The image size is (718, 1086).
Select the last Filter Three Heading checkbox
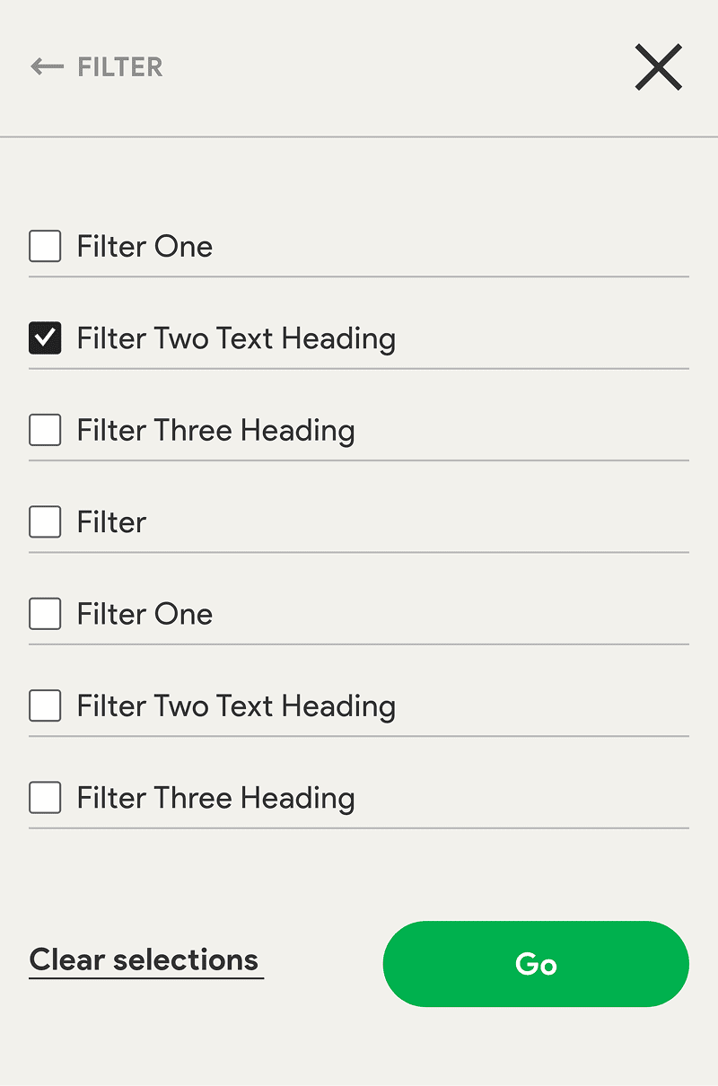[45, 797]
